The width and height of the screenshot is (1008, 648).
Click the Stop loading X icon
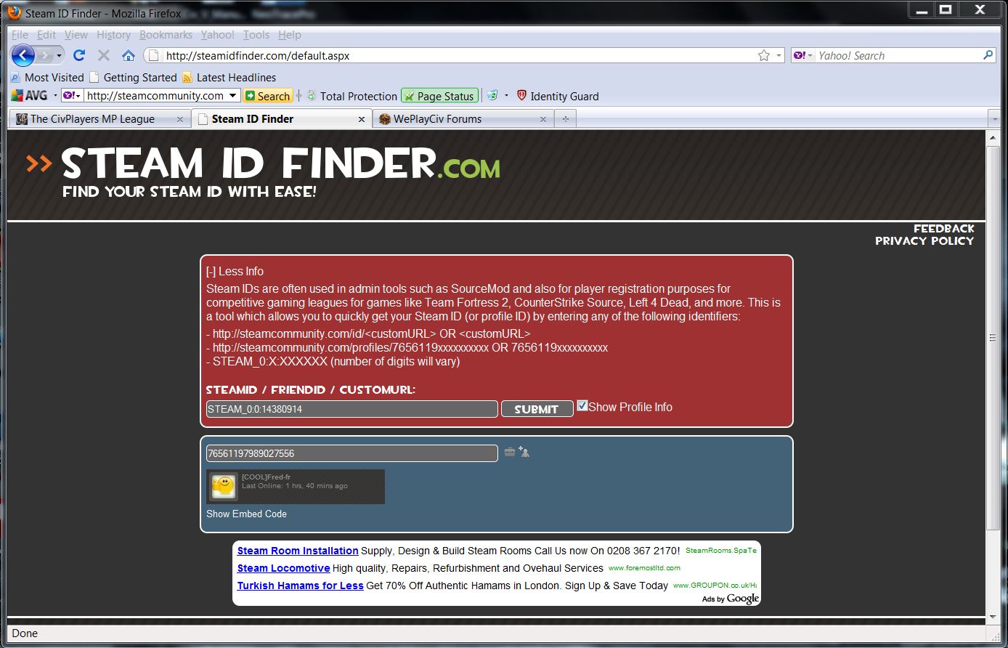[x=104, y=55]
